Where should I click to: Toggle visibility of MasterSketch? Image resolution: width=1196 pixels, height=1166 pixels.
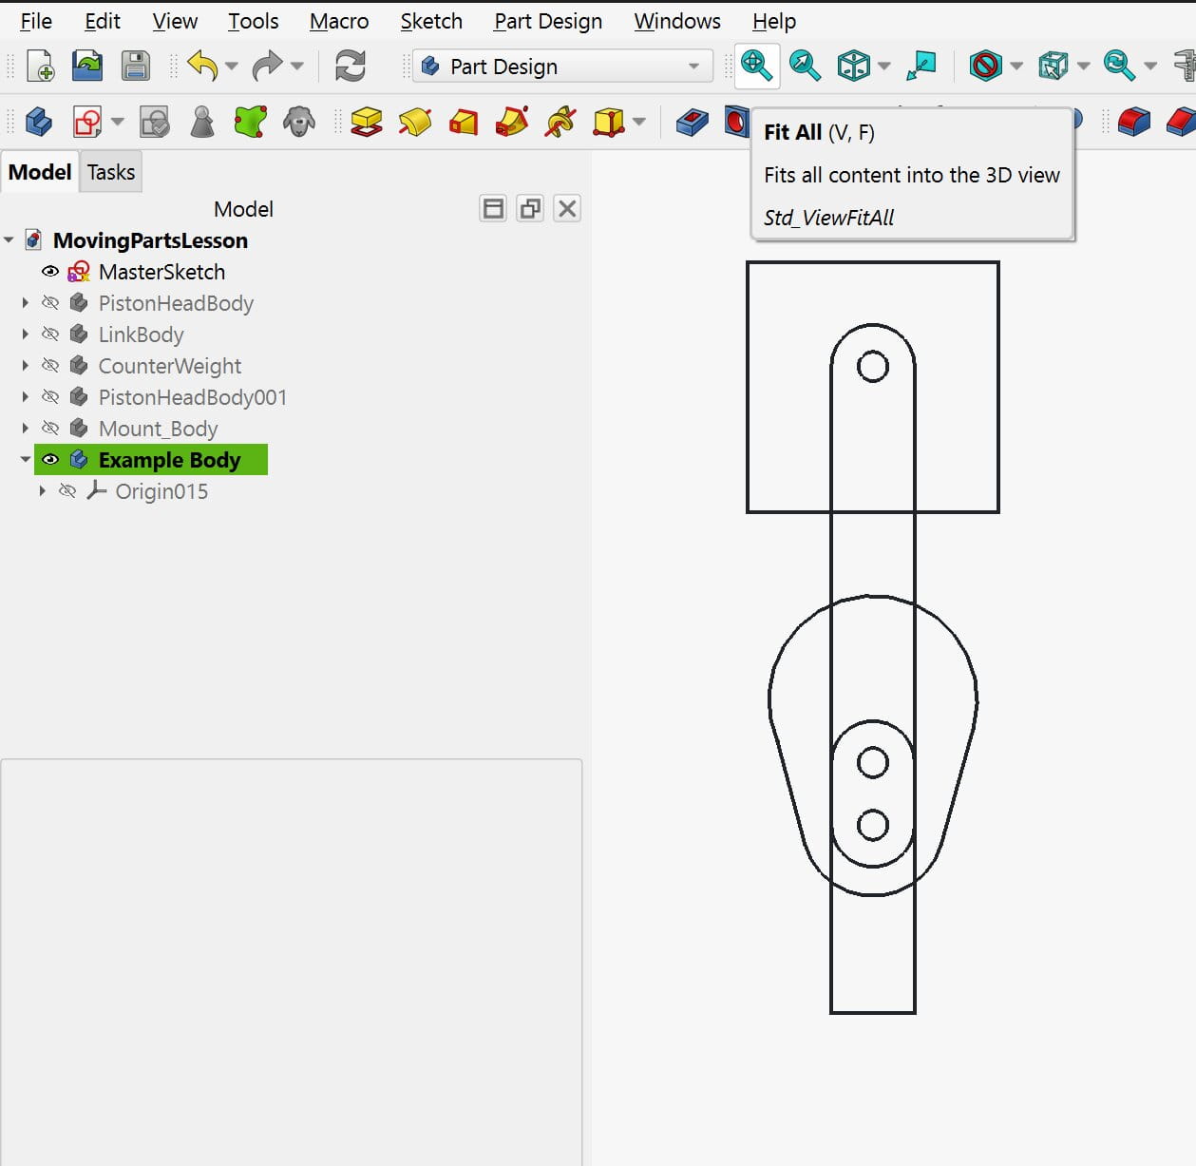point(50,272)
